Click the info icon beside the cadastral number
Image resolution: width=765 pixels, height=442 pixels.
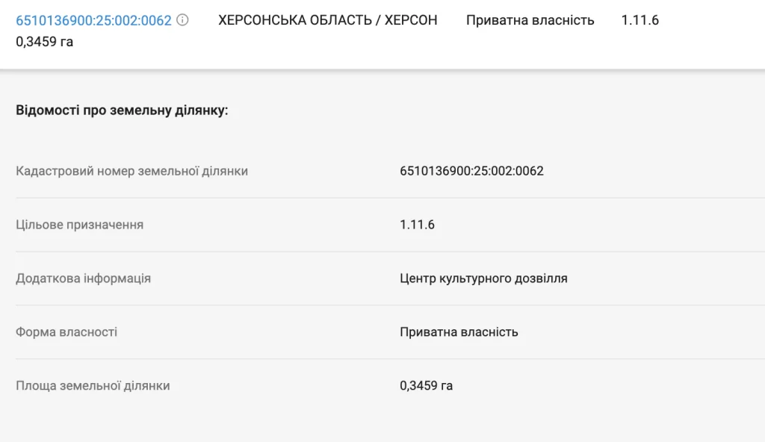coord(183,20)
